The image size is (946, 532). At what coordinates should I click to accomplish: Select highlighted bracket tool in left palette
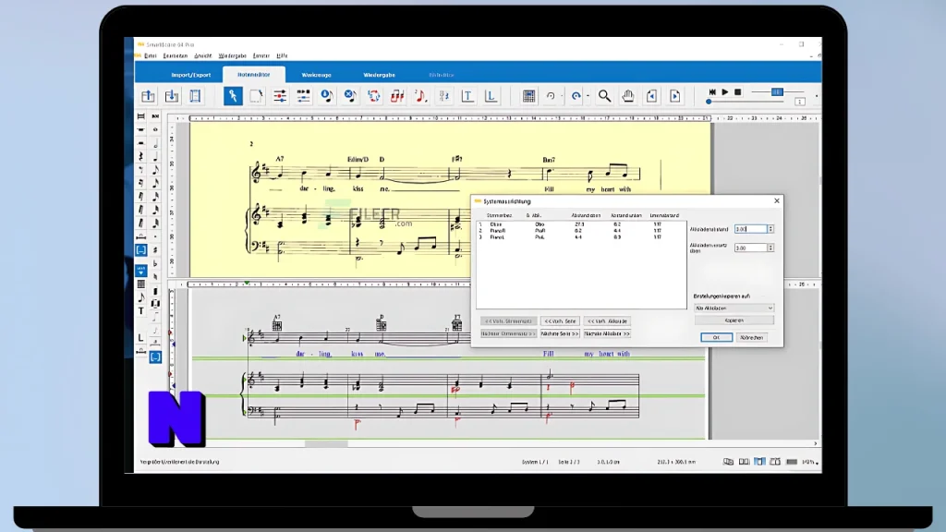[140, 249]
